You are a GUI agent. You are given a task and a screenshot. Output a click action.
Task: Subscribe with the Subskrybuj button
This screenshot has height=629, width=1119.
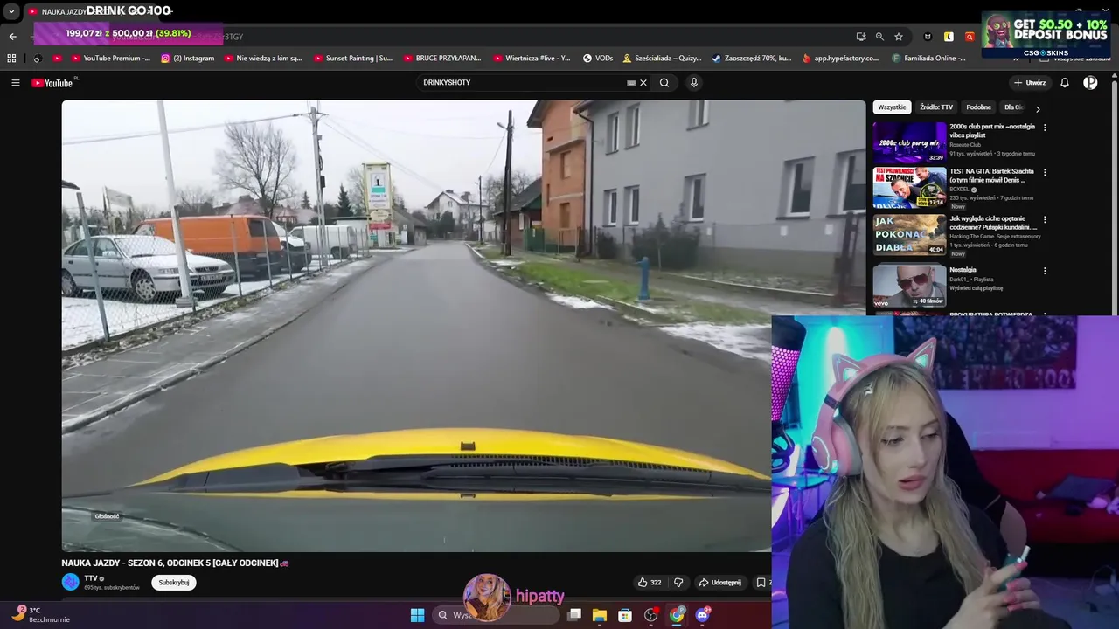pos(173,583)
